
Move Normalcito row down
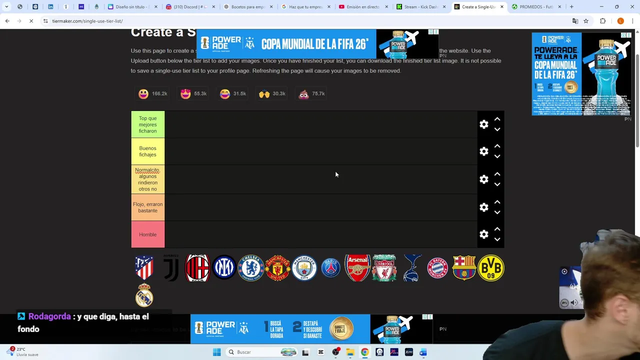click(x=497, y=184)
